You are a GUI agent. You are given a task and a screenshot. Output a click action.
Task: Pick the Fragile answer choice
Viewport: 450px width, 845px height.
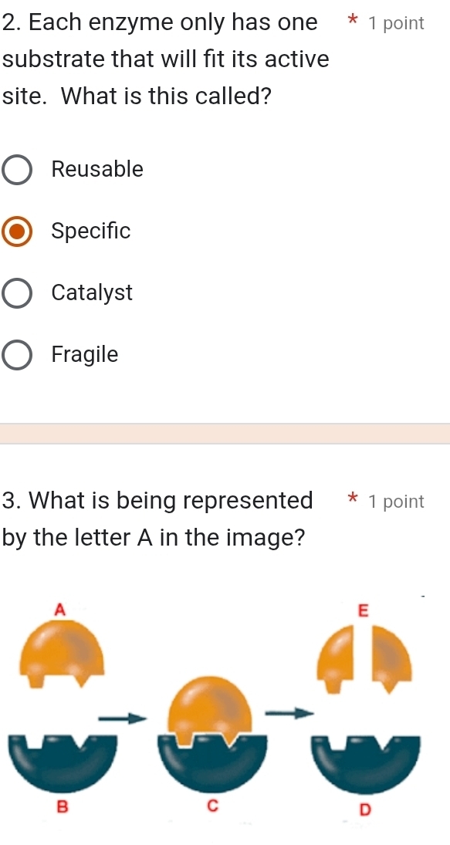(x=17, y=354)
